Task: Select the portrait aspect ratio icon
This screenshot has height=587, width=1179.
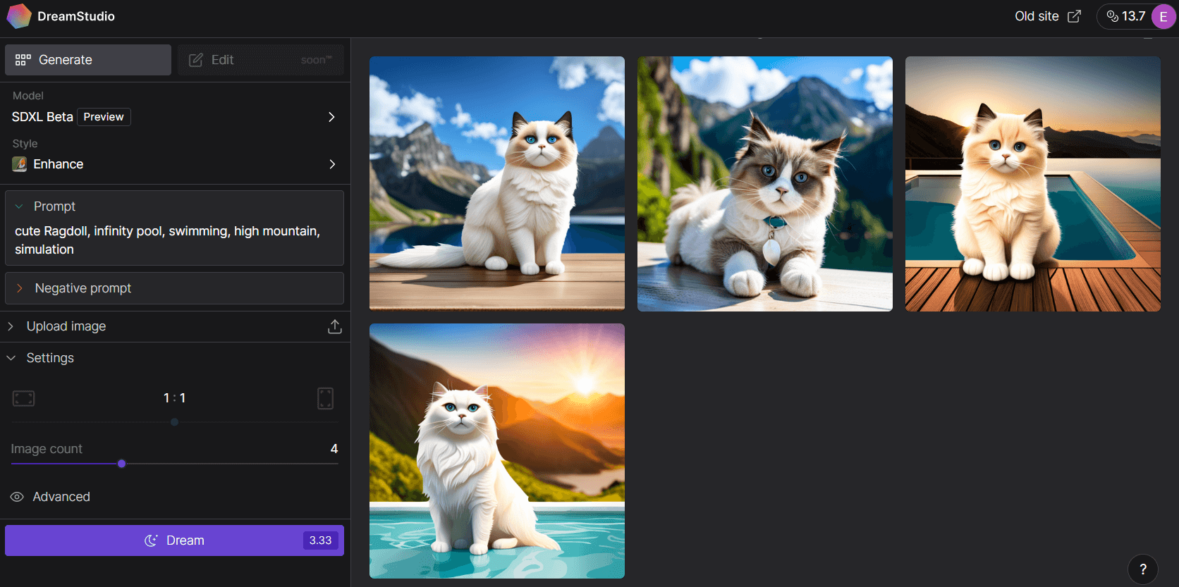Action: (325, 398)
